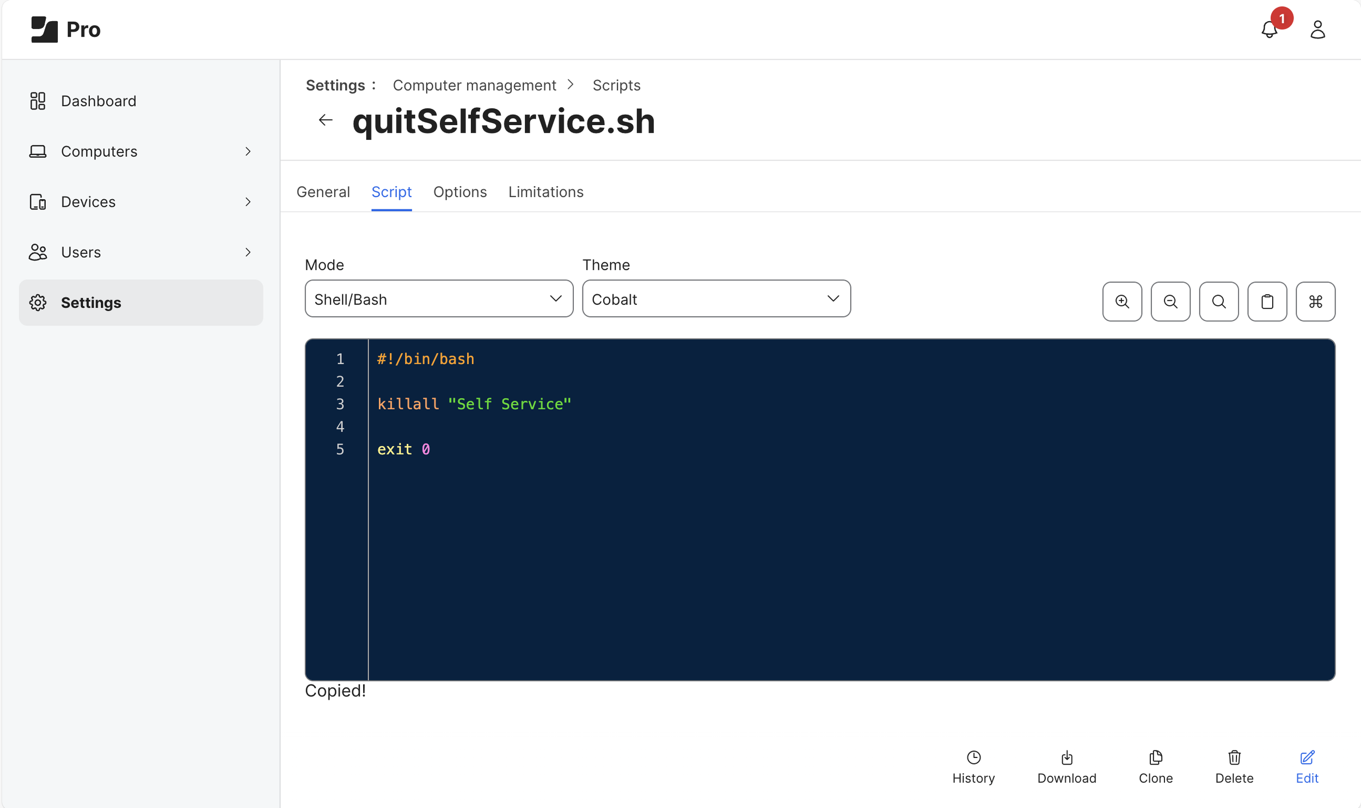Click the Scripts breadcrumb link
1361x808 pixels.
tap(616, 85)
